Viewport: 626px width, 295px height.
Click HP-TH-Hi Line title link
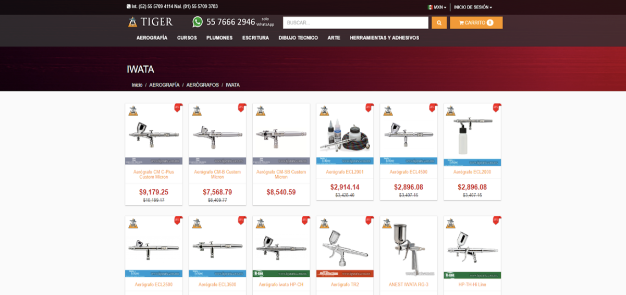472,285
